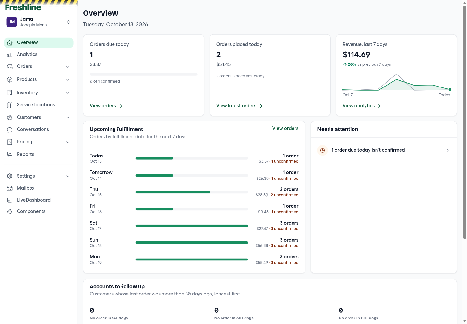This screenshot has width=467, height=324.
Task: Click the 7-day revenue line chart
Action: [396, 82]
